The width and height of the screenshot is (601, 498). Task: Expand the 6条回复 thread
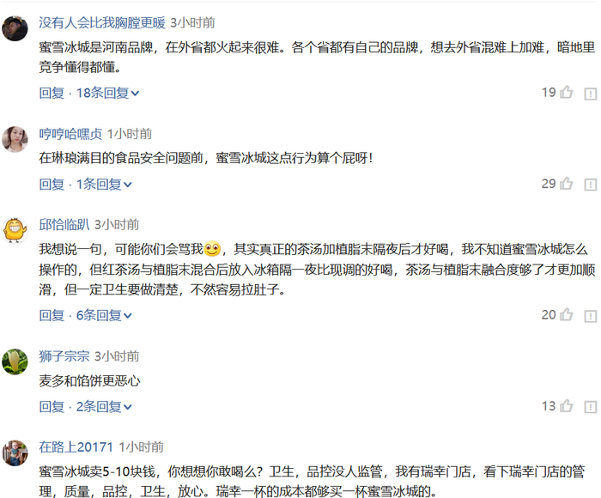coord(104,315)
